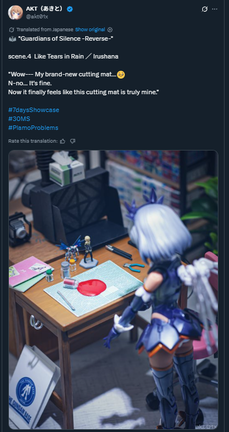
Task: Click the AKT（あきと） display name
Action: tap(46, 9)
